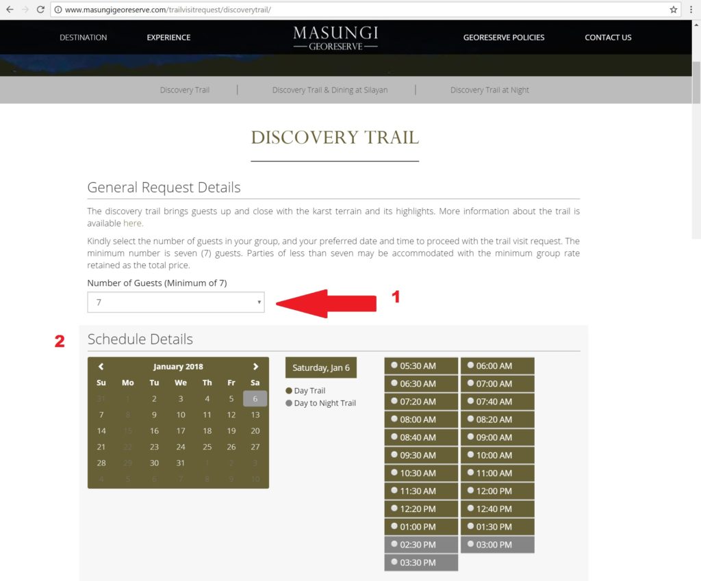Screen dimensions: 701x581
Task: Choose January 31 on the calendar
Action: click(x=181, y=463)
